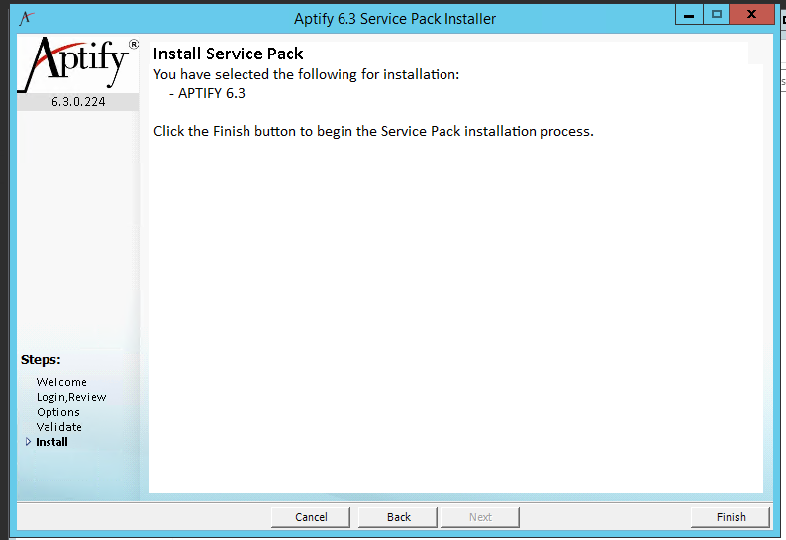Click the Install Service Pack heading
This screenshot has width=786, height=540.
click(x=228, y=54)
